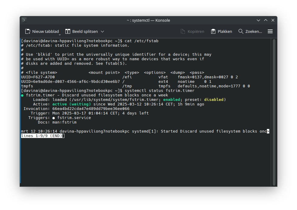Click the yellow 'disabled' preset word
This screenshot has height=210, width=297.
(214, 100)
